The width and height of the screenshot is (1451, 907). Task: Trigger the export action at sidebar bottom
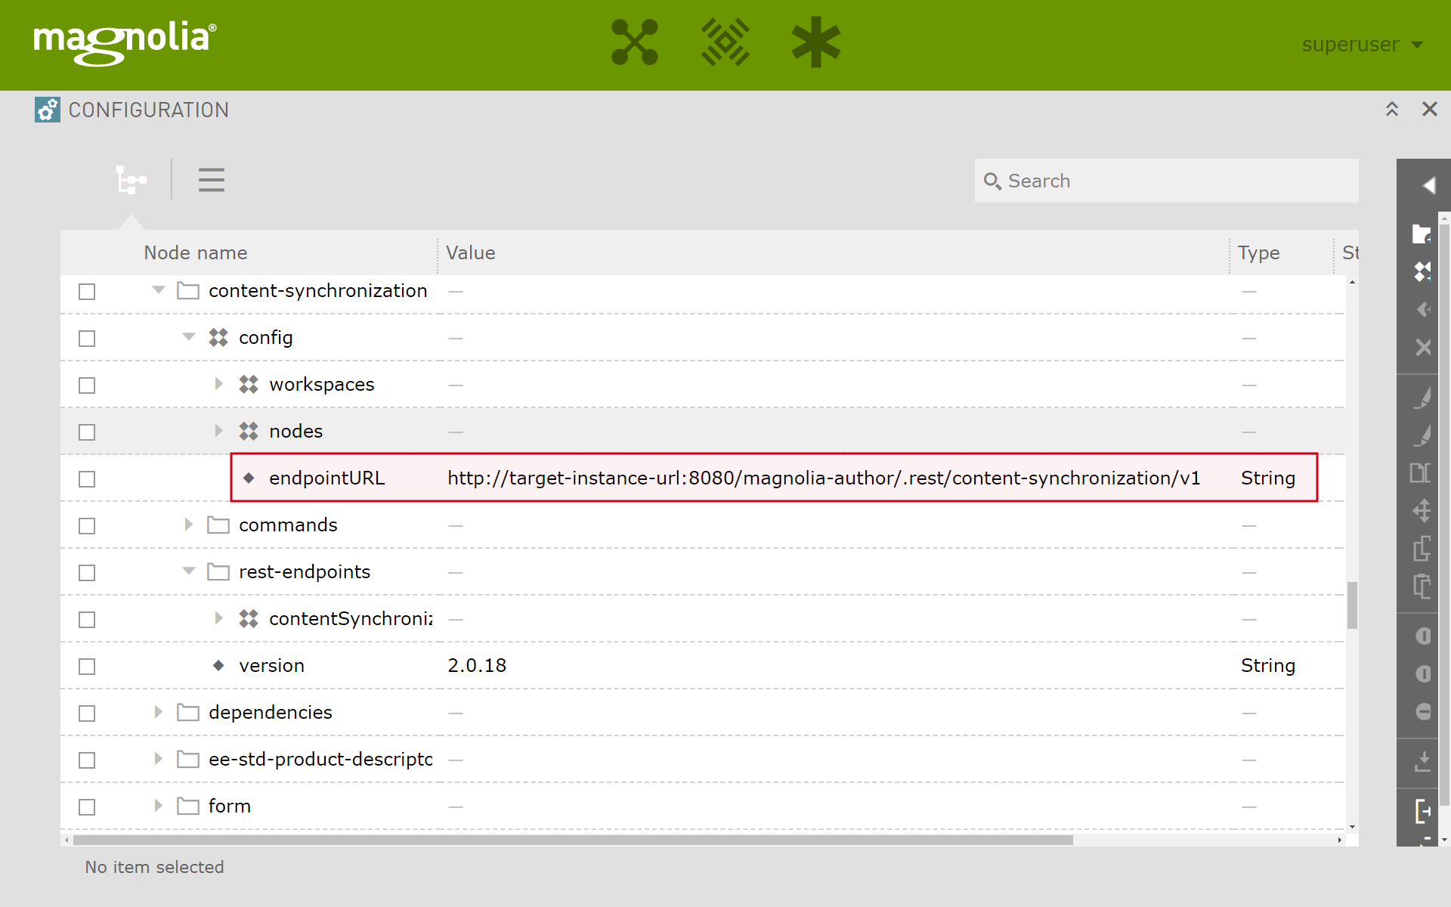[1424, 813]
